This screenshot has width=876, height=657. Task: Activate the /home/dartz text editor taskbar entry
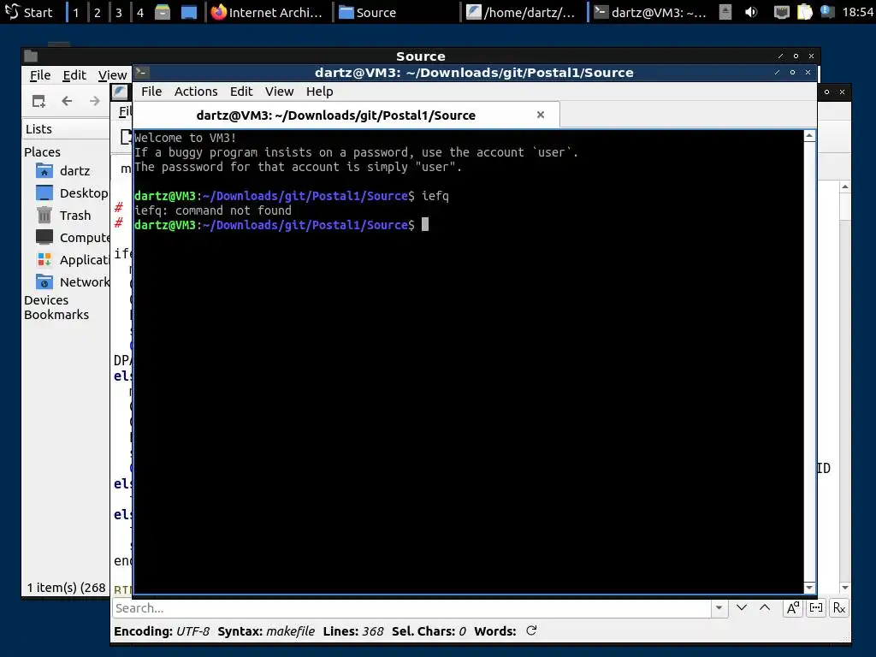(524, 12)
